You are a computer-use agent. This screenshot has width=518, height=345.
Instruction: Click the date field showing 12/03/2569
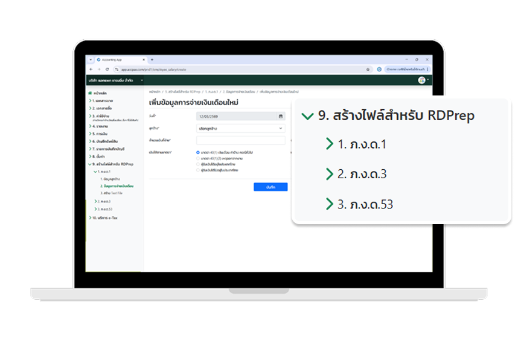tap(236, 117)
